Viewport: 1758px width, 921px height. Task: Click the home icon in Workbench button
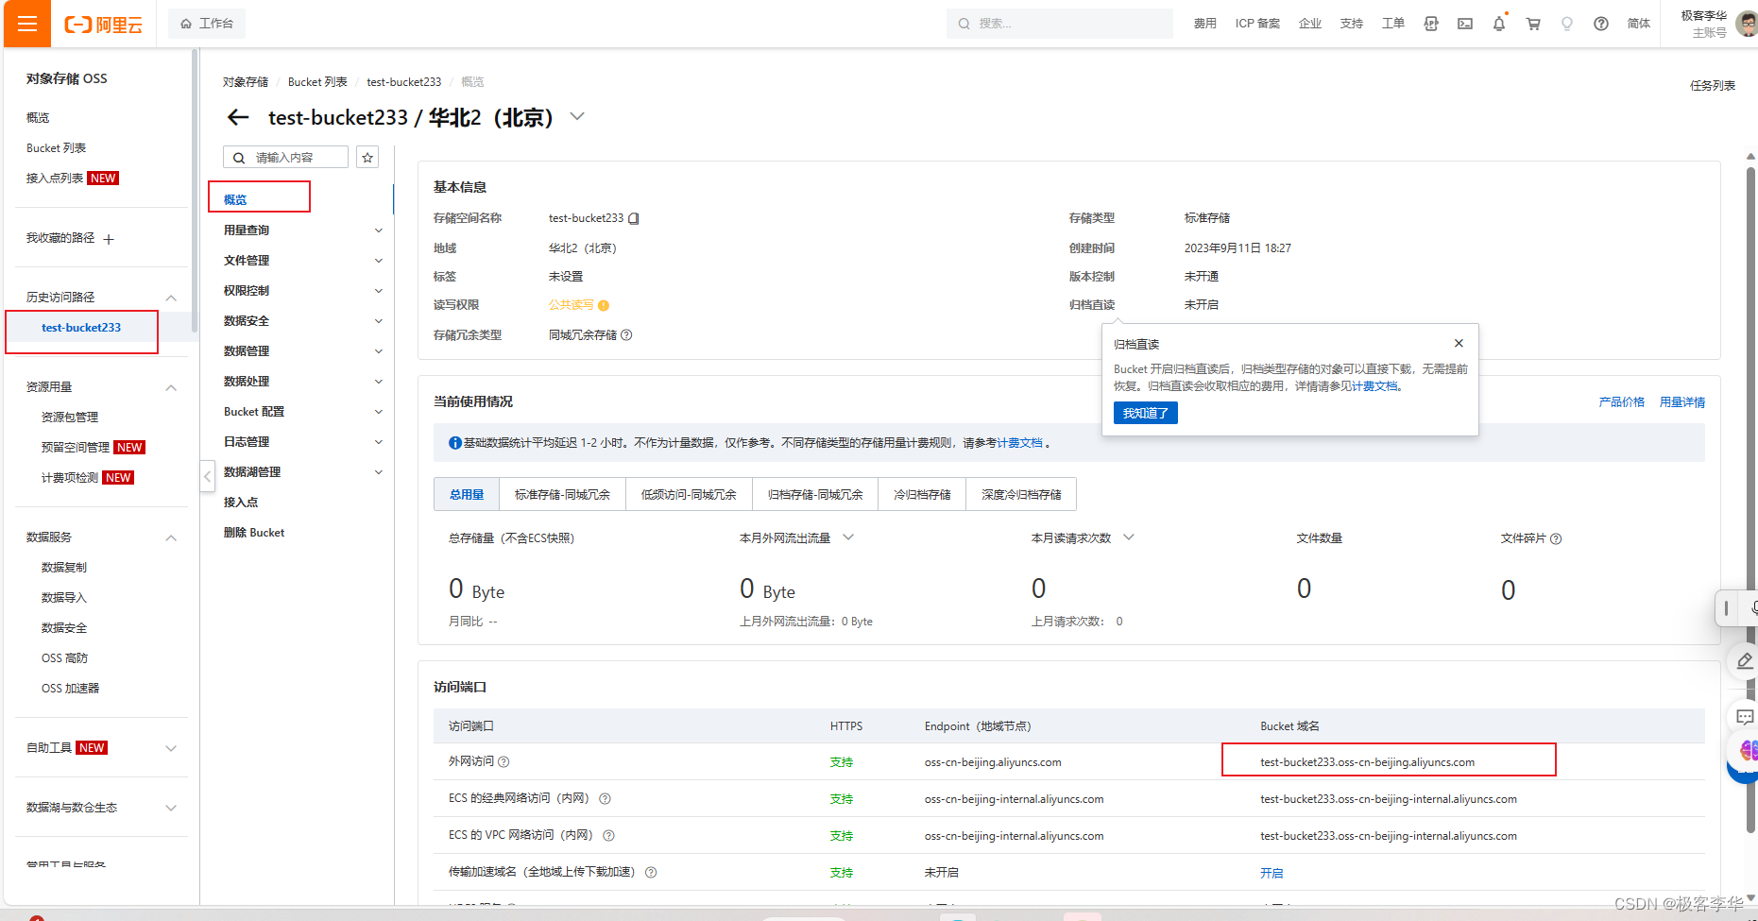tap(186, 24)
